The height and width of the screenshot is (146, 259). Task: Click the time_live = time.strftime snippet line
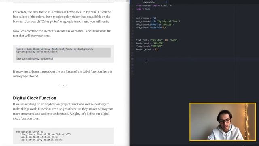point(46,134)
